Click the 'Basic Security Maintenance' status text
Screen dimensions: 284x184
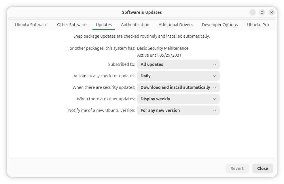click(163, 48)
